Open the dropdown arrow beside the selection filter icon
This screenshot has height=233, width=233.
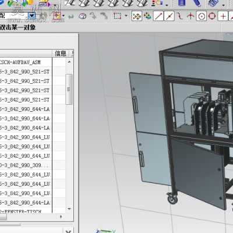tap(63, 16)
